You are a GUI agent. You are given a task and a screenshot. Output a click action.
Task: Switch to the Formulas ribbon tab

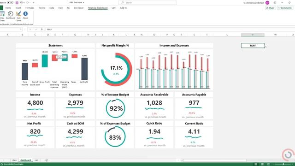29,8
